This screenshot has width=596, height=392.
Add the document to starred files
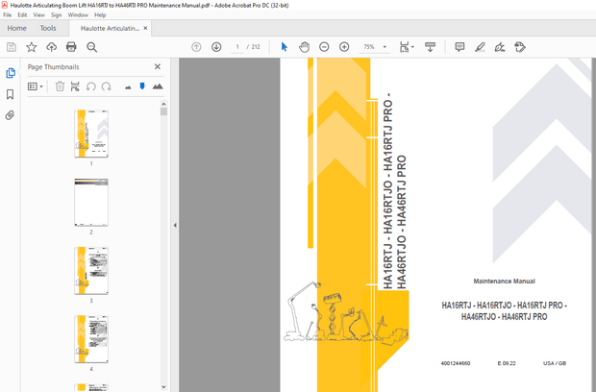point(31,47)
